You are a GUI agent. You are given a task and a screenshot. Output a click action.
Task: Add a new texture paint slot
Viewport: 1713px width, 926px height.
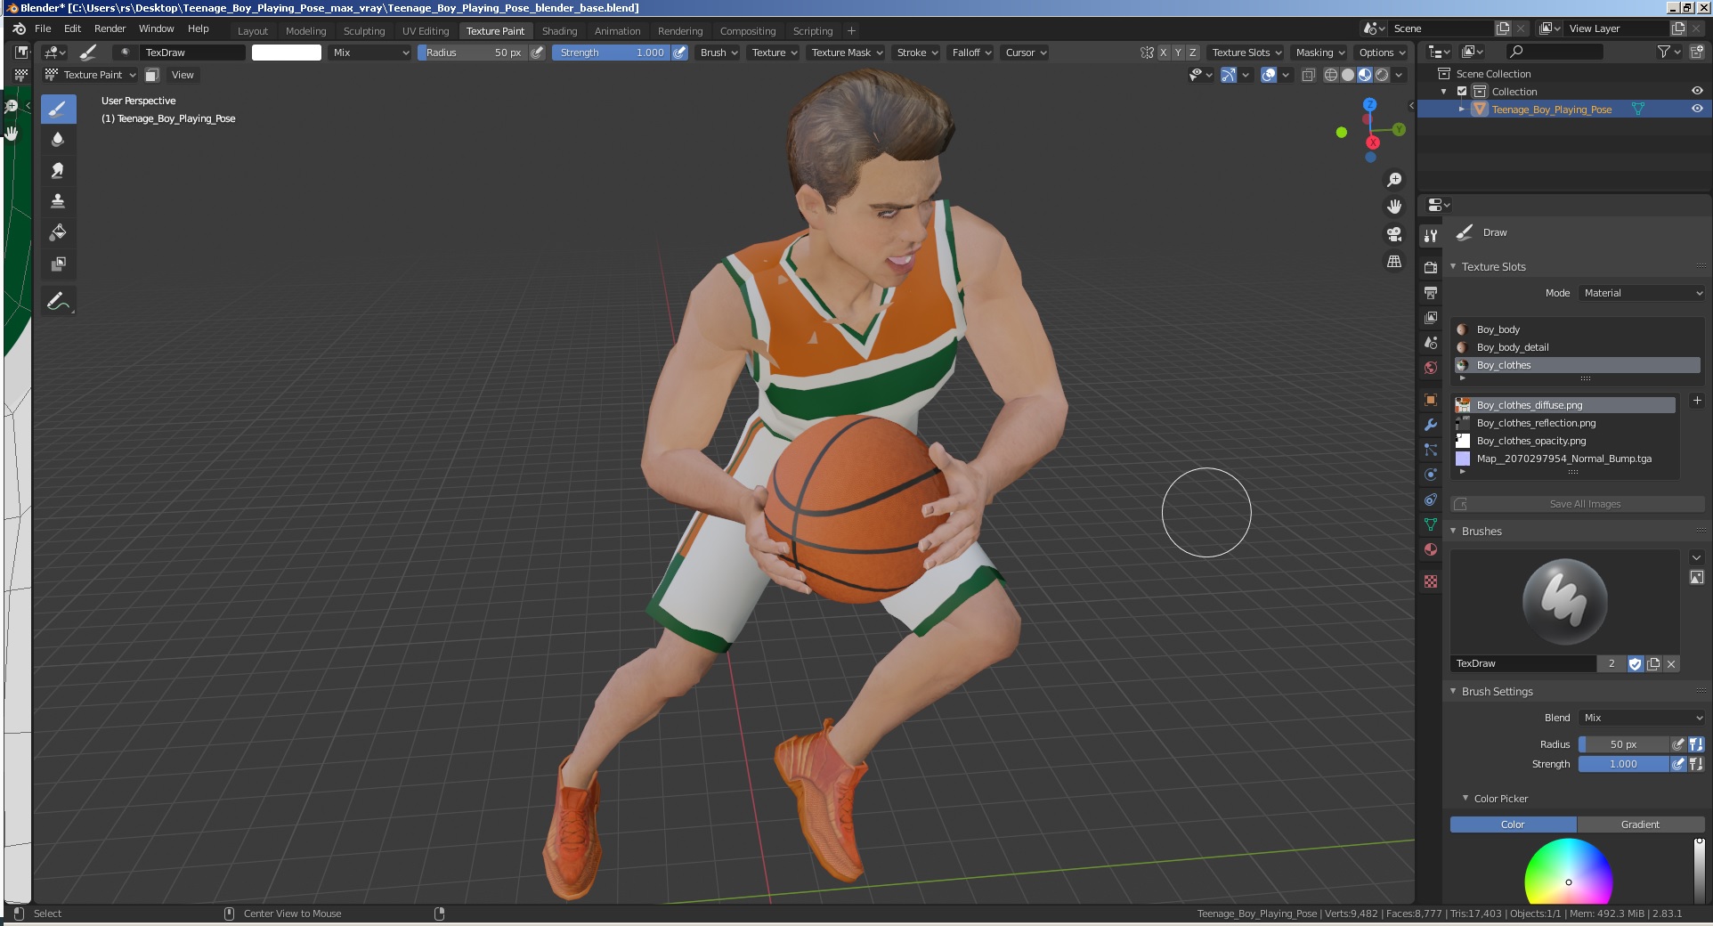[1696, 401]
